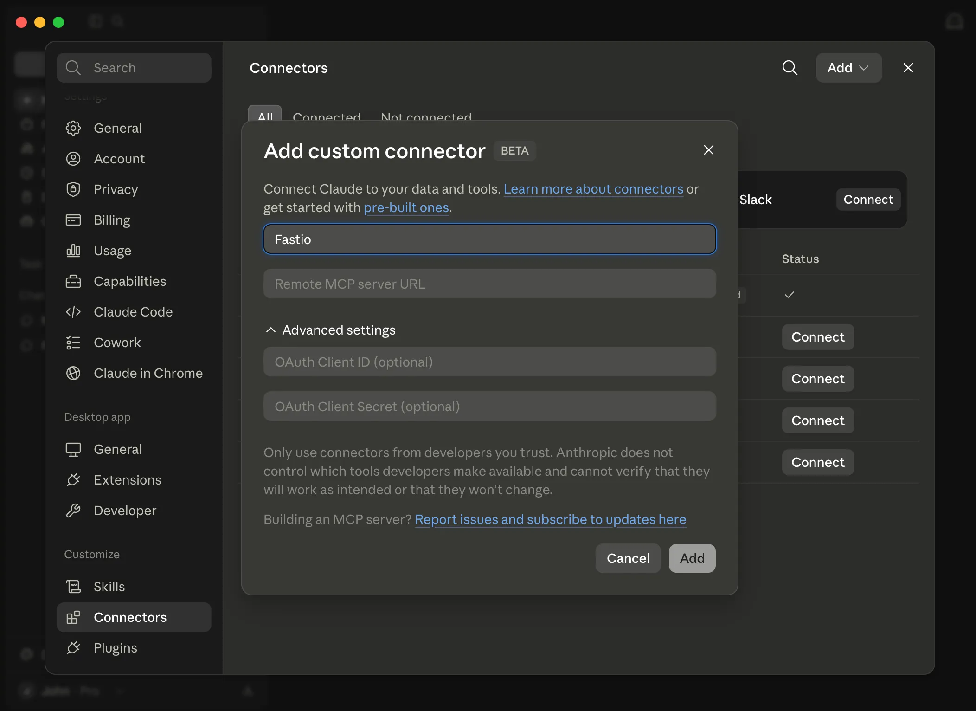Select the Privacy shield icon
976x711 pixels.
[73, 189]
